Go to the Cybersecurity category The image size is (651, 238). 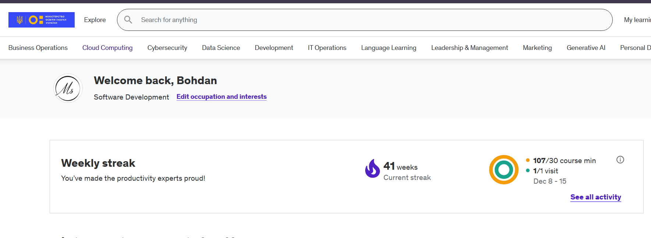[167, 48]
